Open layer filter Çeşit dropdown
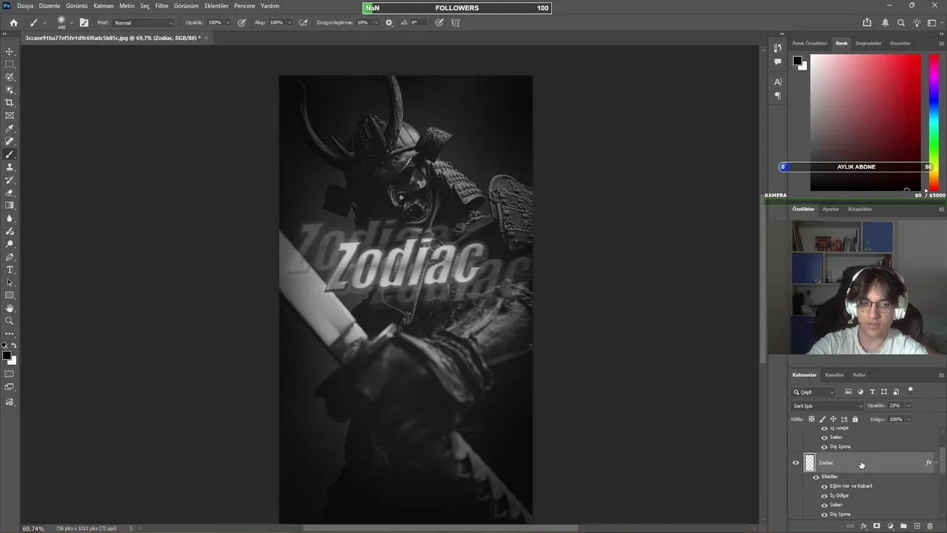 pyautogui.click(x=814, y=392)
